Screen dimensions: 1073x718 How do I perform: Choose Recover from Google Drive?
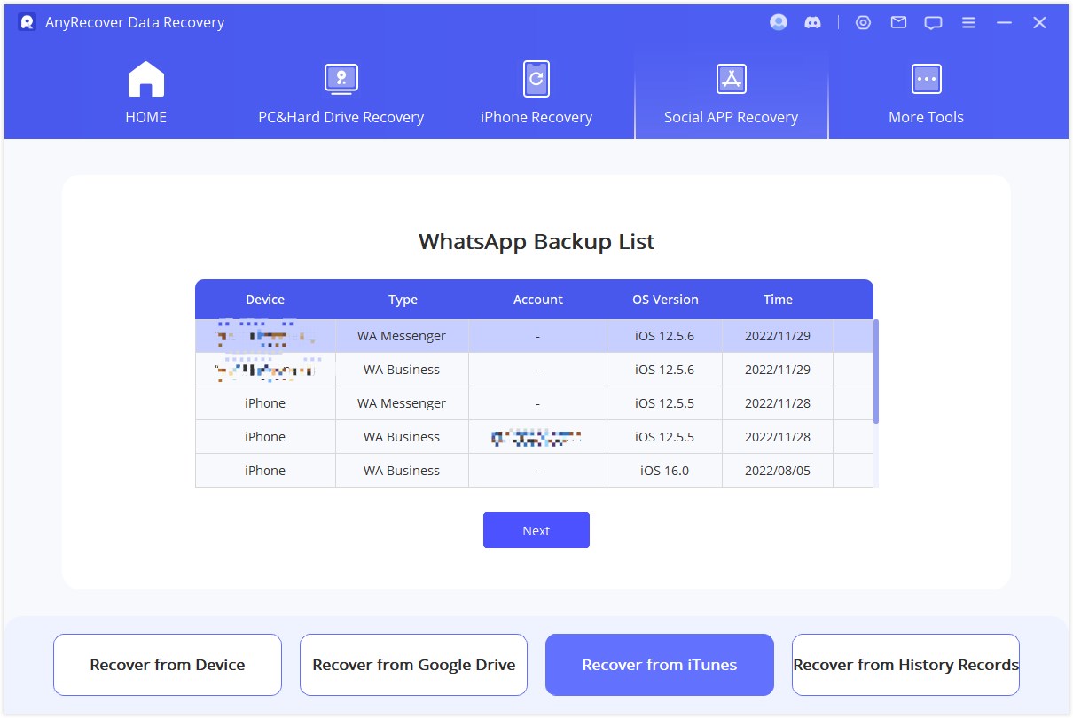(x=413, y=664)
